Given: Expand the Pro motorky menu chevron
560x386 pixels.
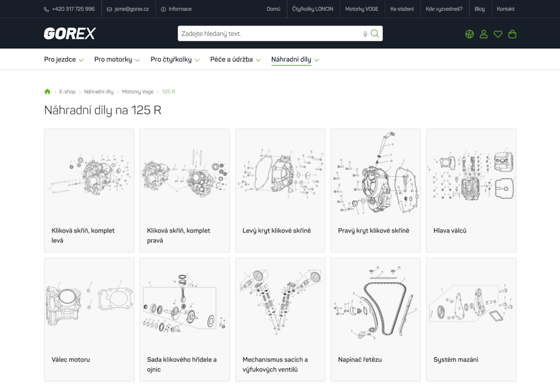Looking at the screenshot, I should pyautogui.click(x=137, y=60).
